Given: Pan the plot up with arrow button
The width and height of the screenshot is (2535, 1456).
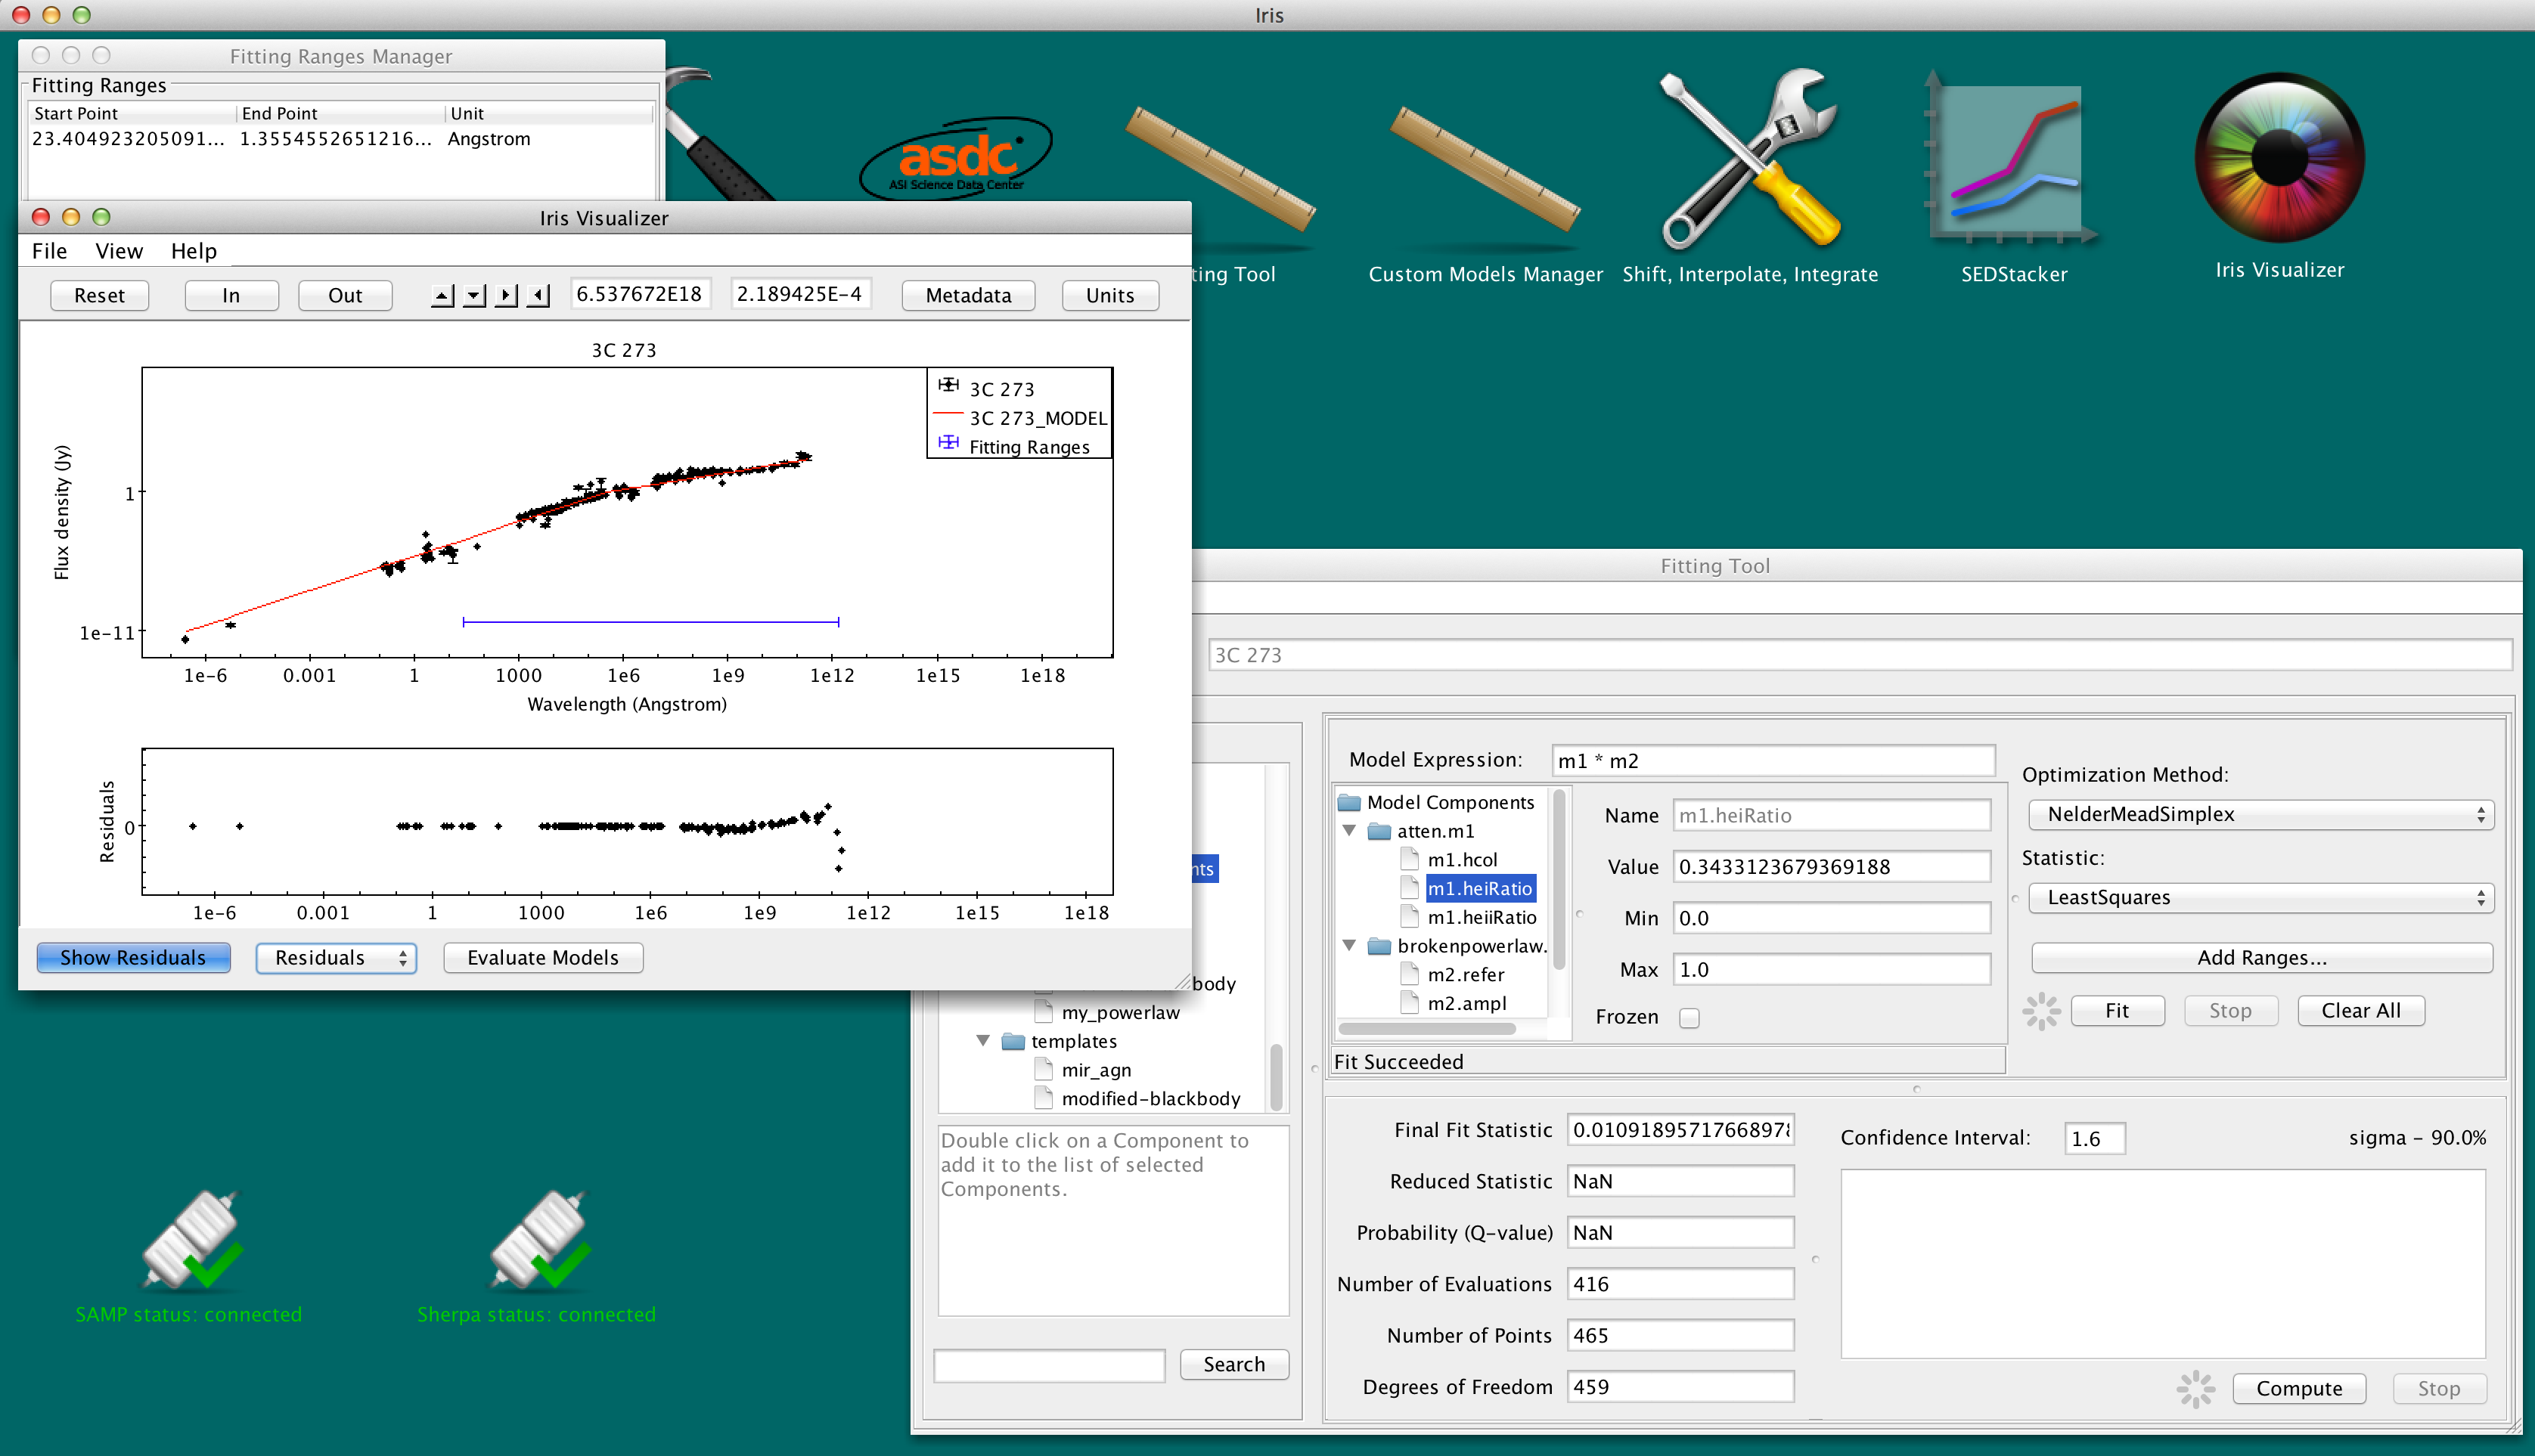Looking at the screenshot, I should pos(442,295).
